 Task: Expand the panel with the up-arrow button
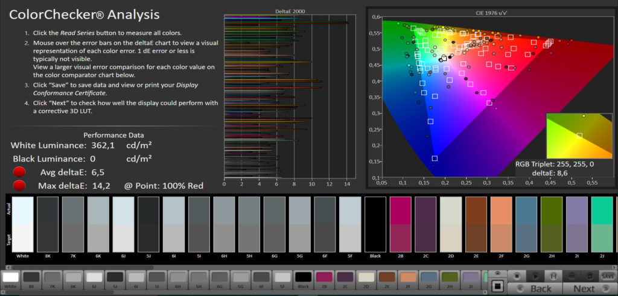coord(498,274)
